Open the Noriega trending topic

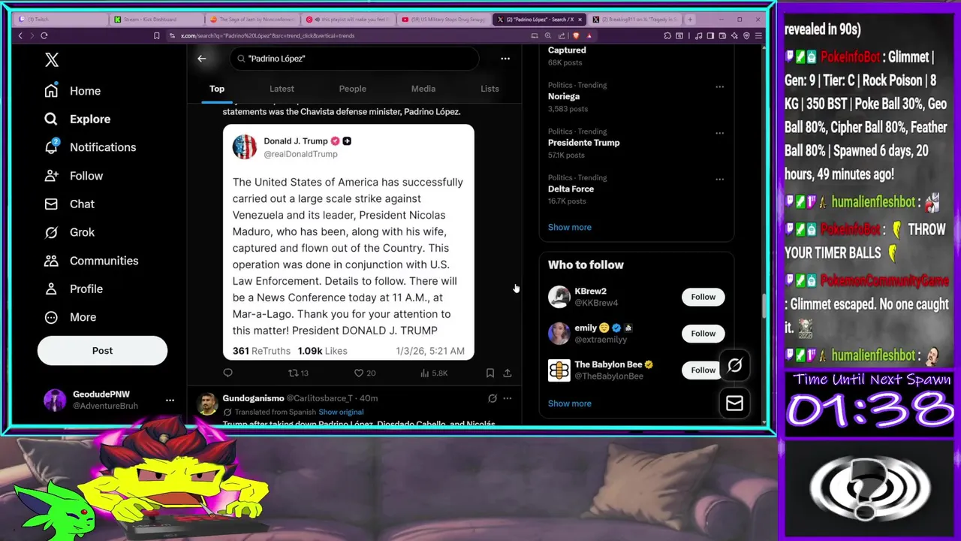point(564,96)
